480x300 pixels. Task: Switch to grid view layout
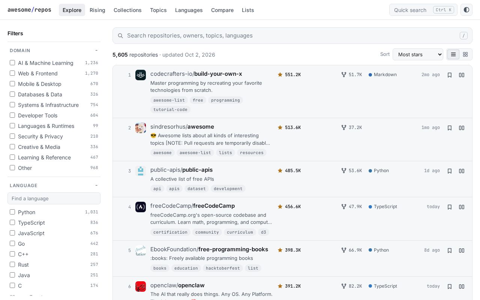click(465, 54)
